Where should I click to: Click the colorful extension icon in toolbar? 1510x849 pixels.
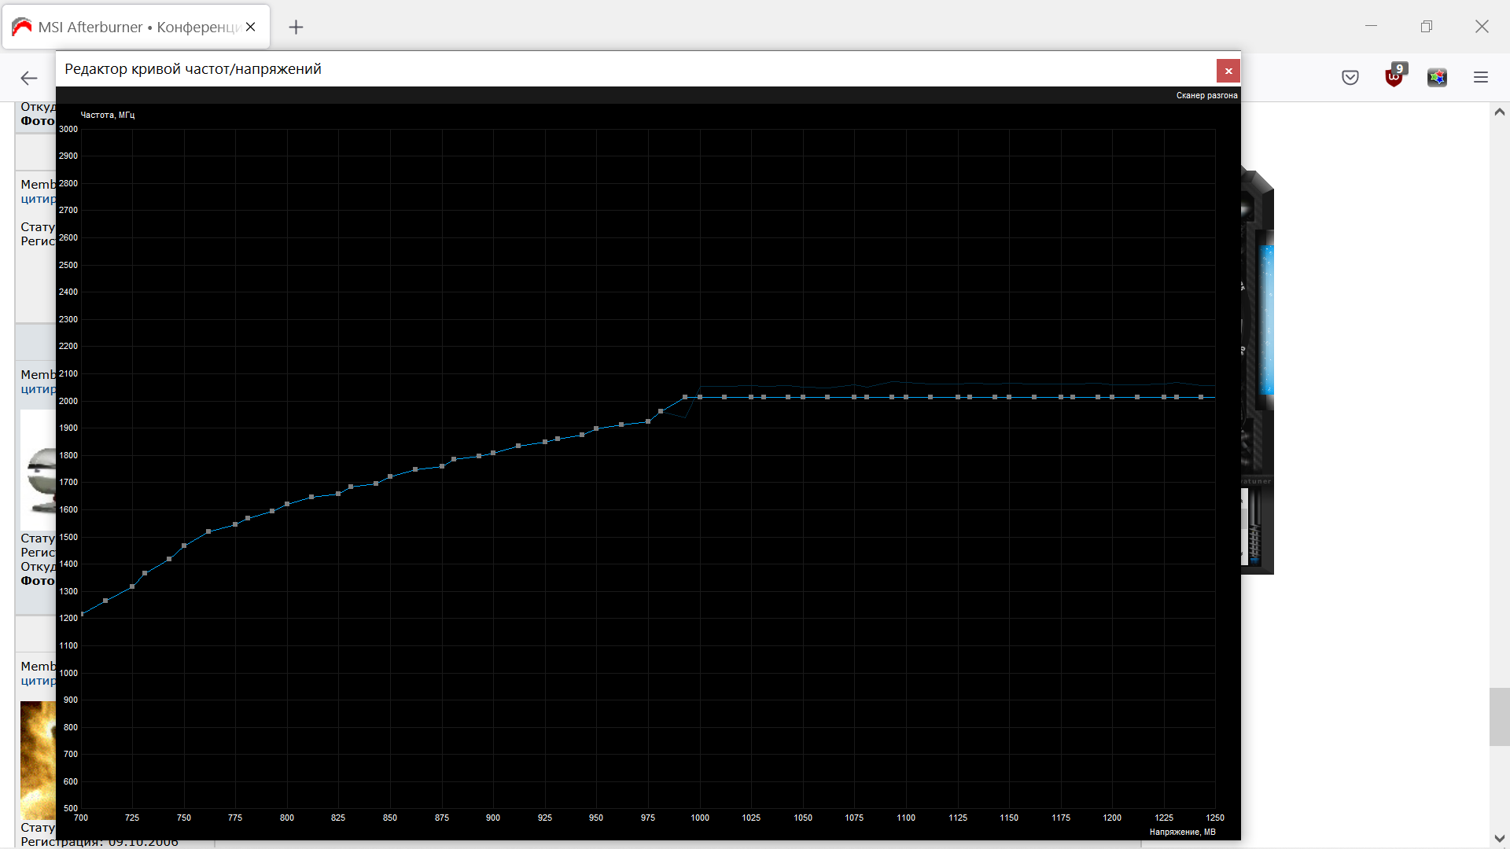(x=1437, y=78)
